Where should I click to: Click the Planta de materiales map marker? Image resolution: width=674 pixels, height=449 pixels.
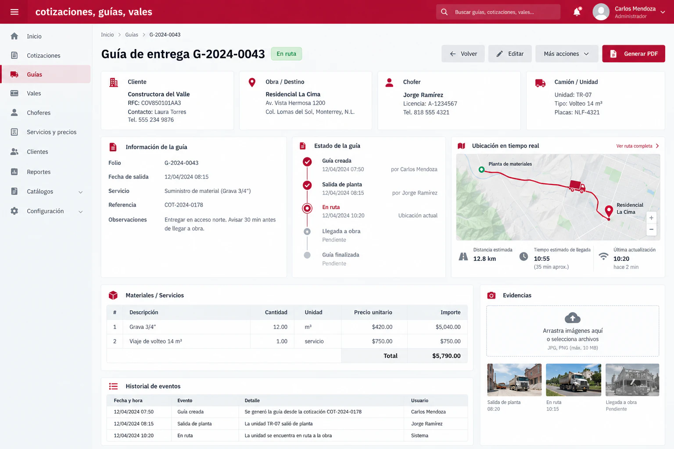point(481,170)
